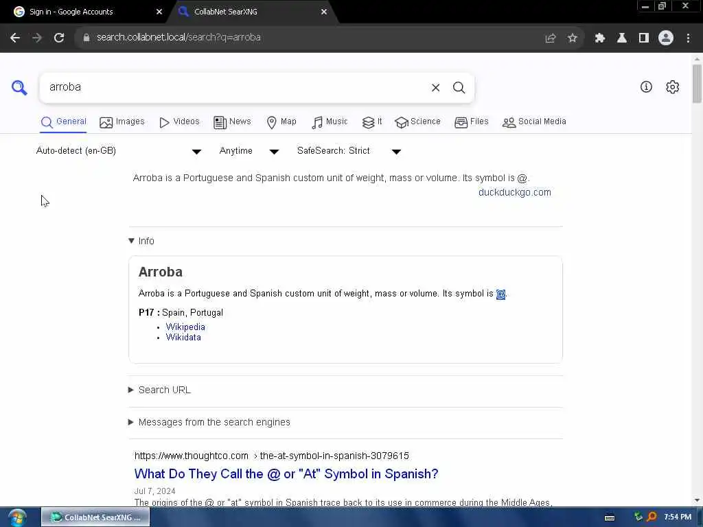Open the Wikipedia link for Arroba
The height and width of the screenshot is (527, 703).
pyautogui.click(x=185, y=327)
